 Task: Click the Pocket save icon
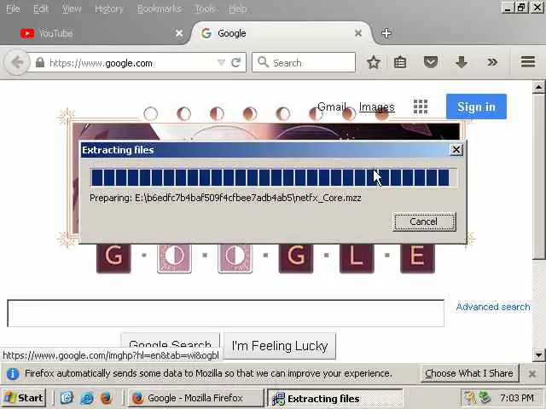coord(430,62)
